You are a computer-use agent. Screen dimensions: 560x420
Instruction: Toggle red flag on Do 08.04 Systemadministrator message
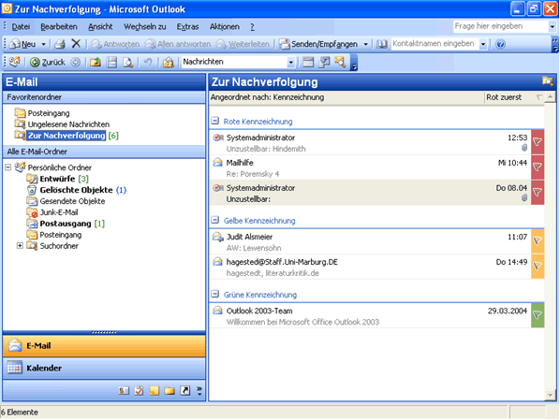[x=538, y=193]
